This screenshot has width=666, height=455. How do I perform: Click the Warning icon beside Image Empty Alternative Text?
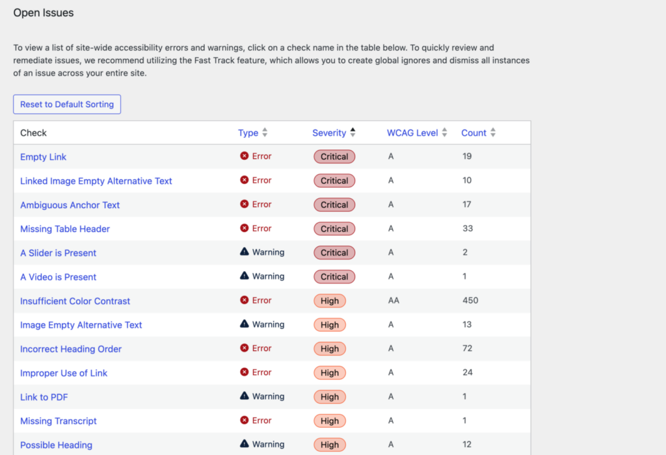(243, 324)
